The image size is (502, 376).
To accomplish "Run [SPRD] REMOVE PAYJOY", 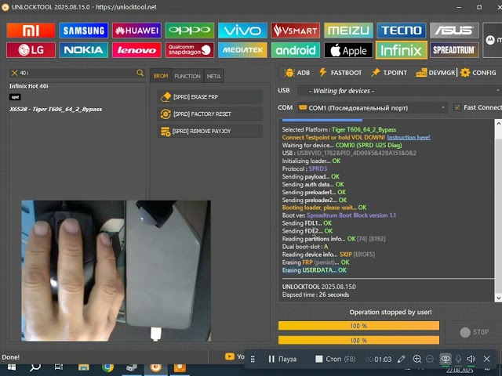I will (210, 131).
